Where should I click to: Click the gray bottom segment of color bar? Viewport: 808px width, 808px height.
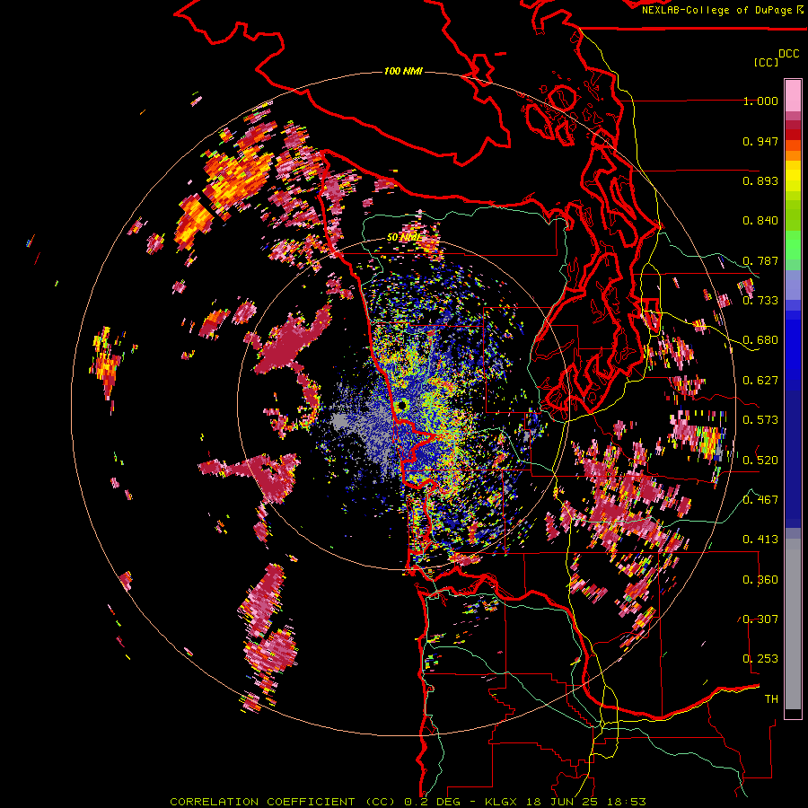pos(793,624)
